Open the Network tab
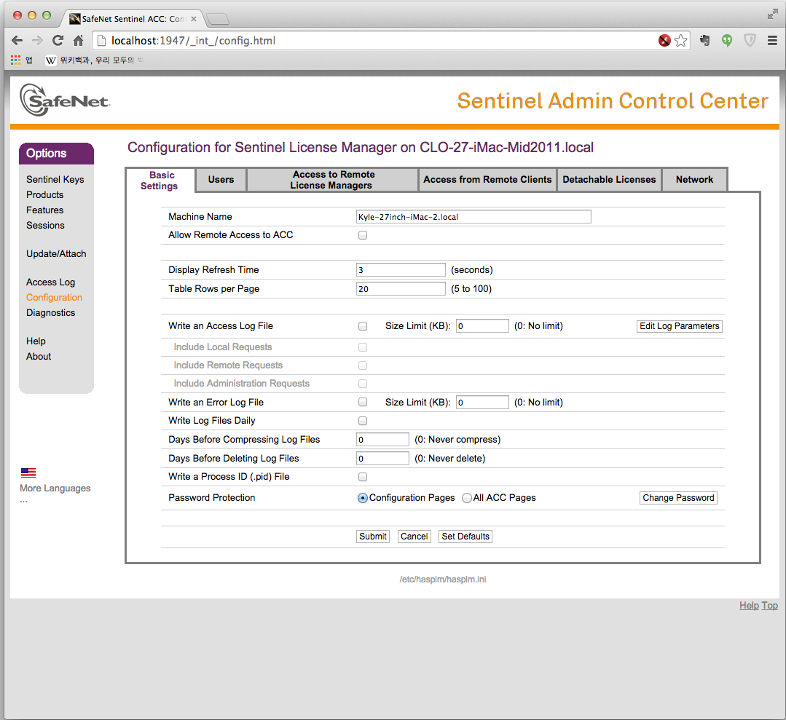This screenshot has width=786, height=720. [694, 179]
